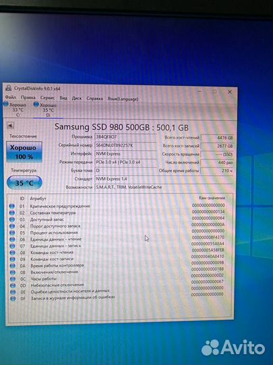This screenshot has height=365, width=273.
Task: Click the status icon for attribute 05
Action: tap(12, 233)
